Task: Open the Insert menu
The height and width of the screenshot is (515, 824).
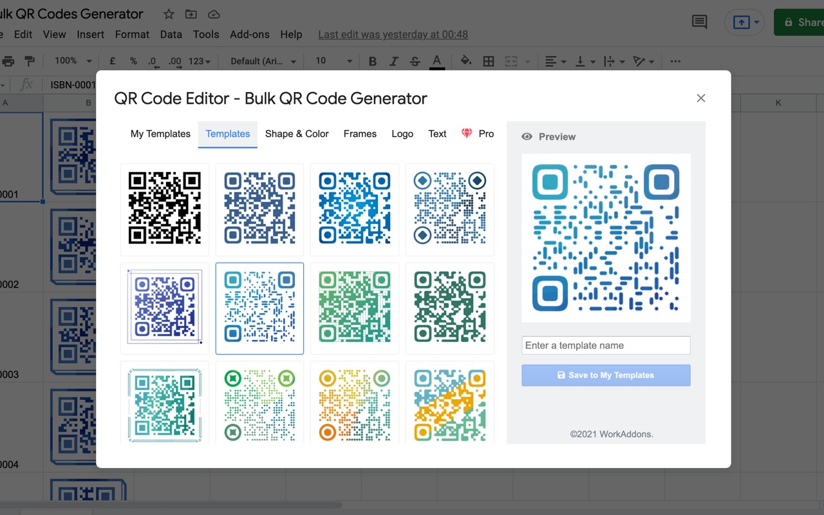Action: coord(90,34)
